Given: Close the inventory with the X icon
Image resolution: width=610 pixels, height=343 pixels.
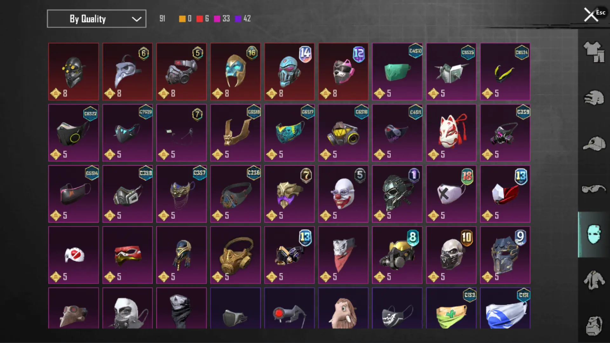Looking at the screenshot, I should click(591, 15).
